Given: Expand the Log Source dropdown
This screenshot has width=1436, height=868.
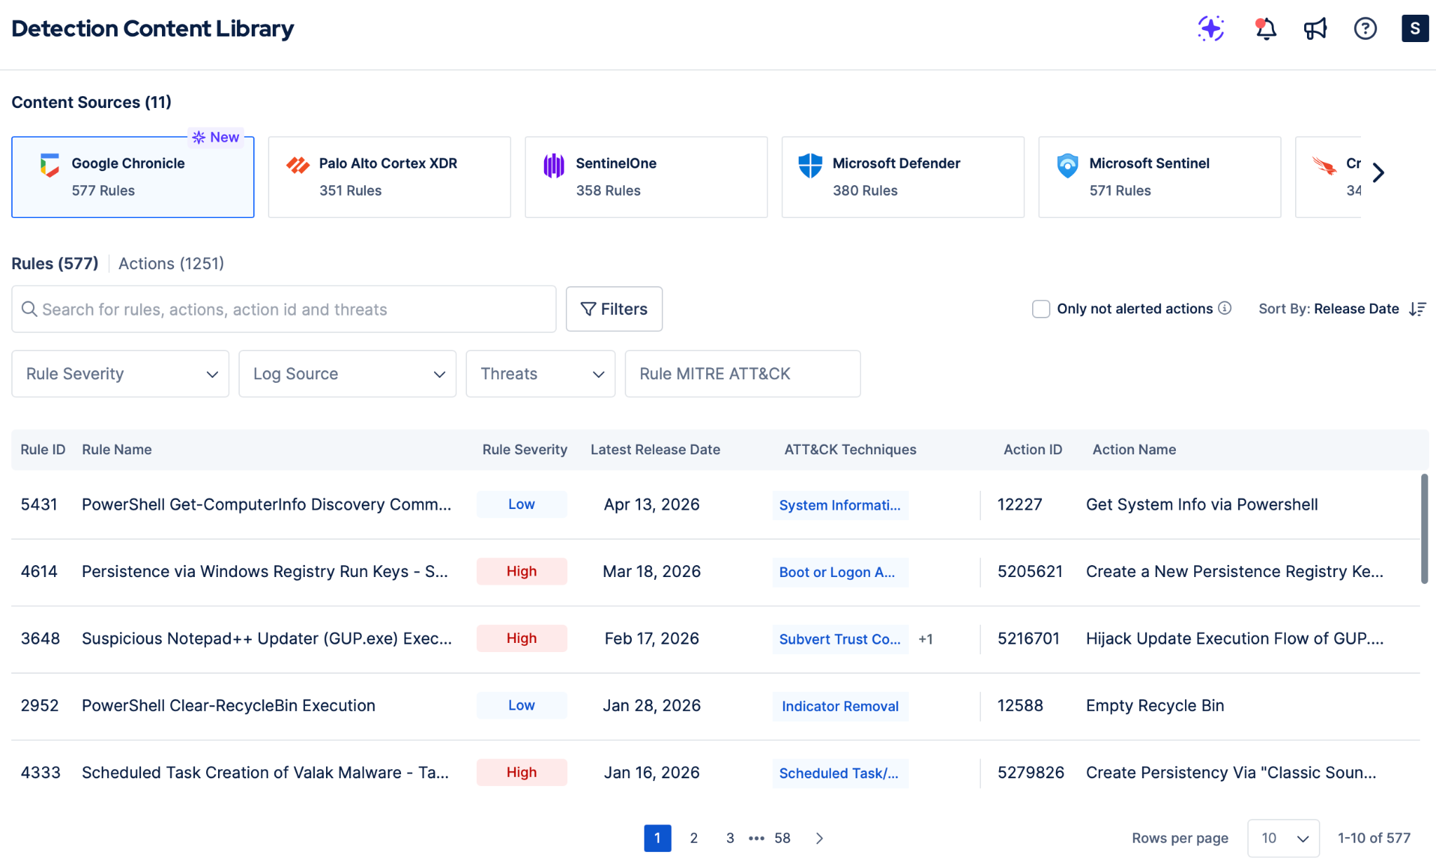Looking at the screenshot, I should [x=348, y=374].
